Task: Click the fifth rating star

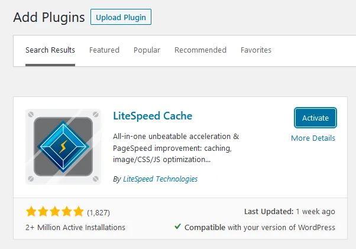Action: coord(79,211)
